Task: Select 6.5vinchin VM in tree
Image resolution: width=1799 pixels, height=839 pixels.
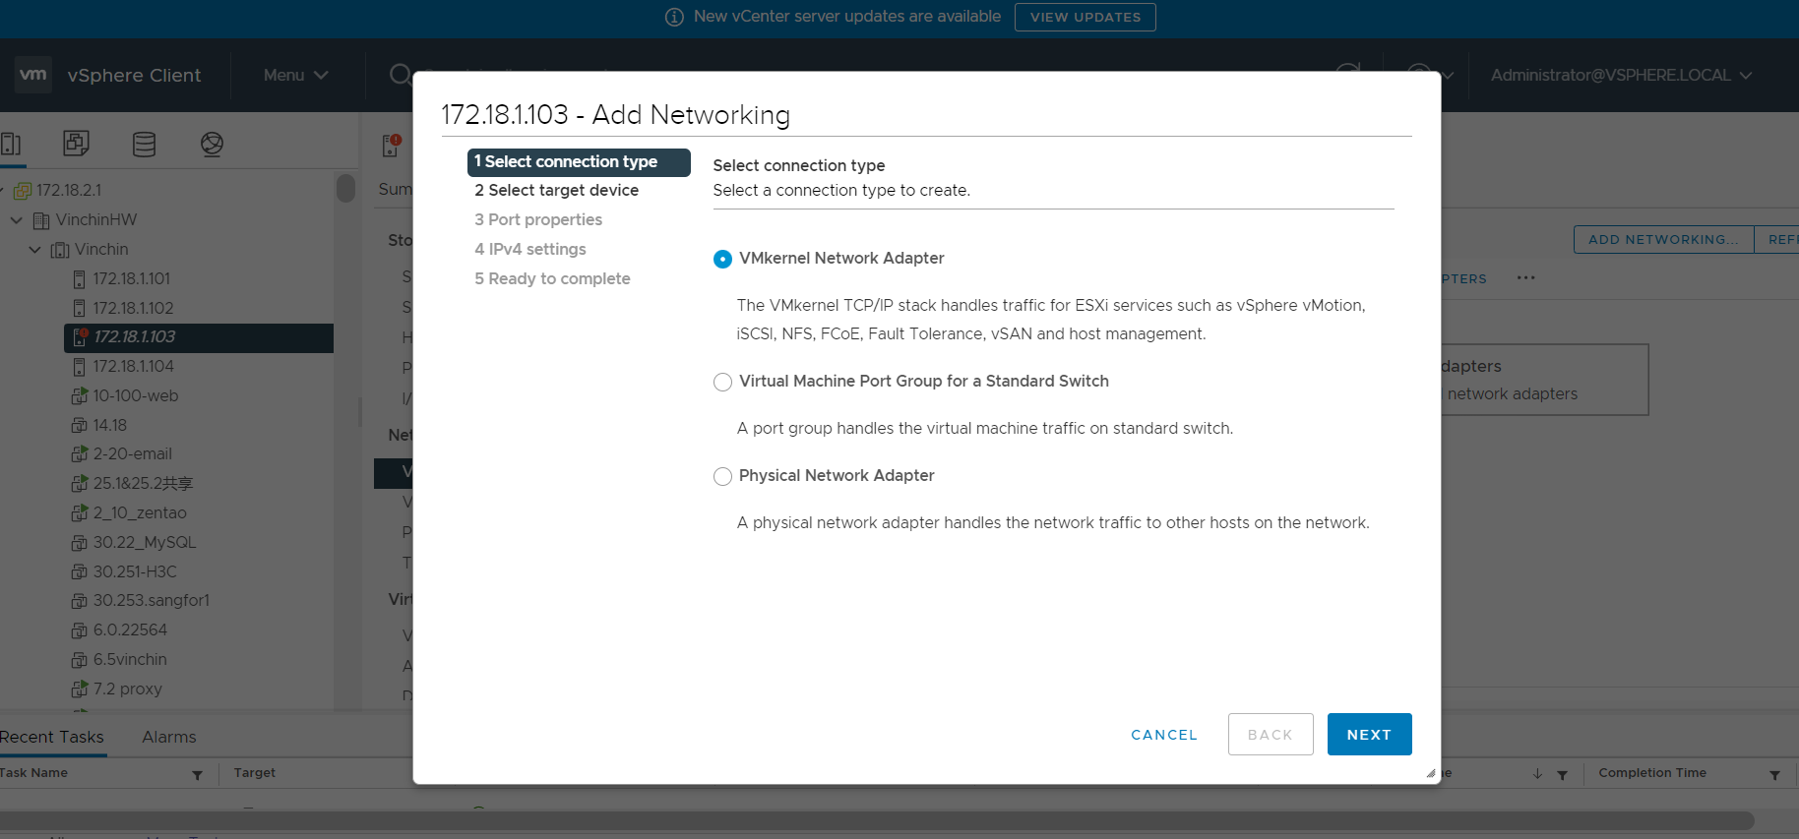Action: coord(130,660)
